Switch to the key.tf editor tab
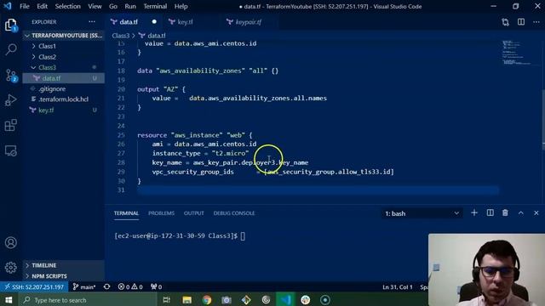Viewport: 545px width, 306px height. pyautogui.click(x=185, y=22)
